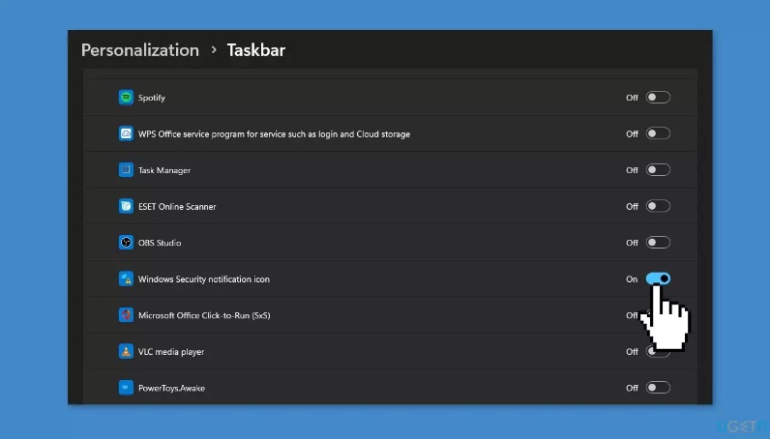Switch on the OBS Studio toggle
Image resolution: width=770 pixels, height=439 pixels.
[658, 243]
